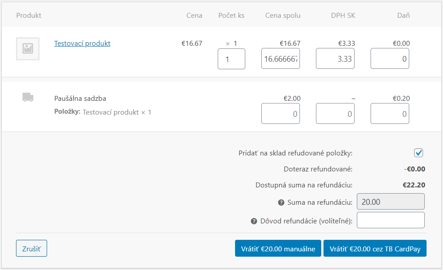Click the Zrušiť button
Viewport: 443px width, 270px height.
tap(31, 248)
